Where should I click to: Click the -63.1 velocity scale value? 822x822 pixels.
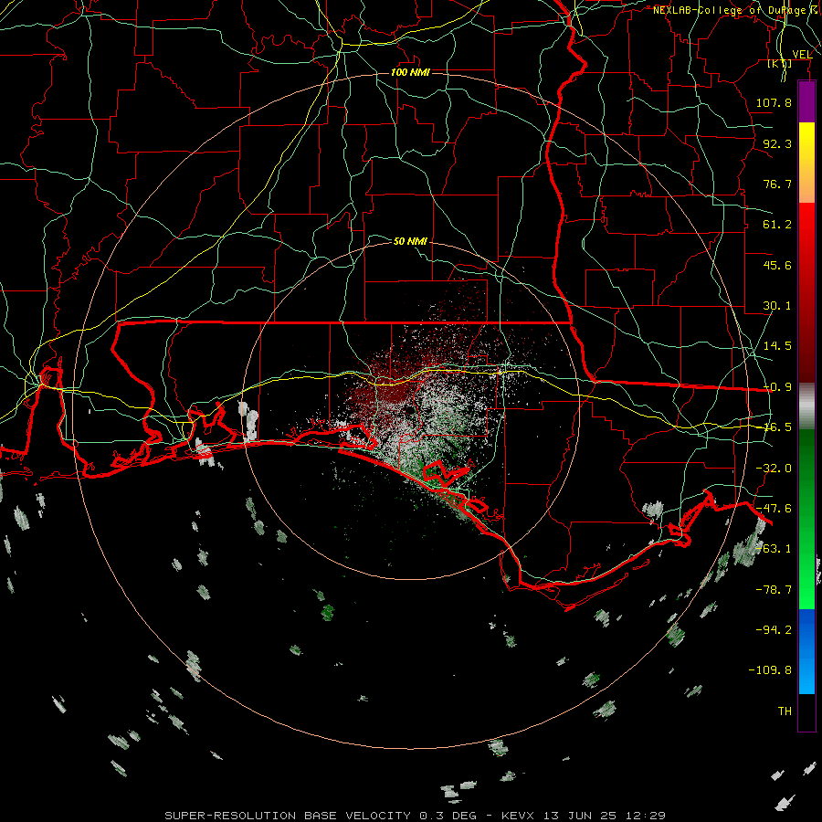pyautogui.click(x=774, y=549)
